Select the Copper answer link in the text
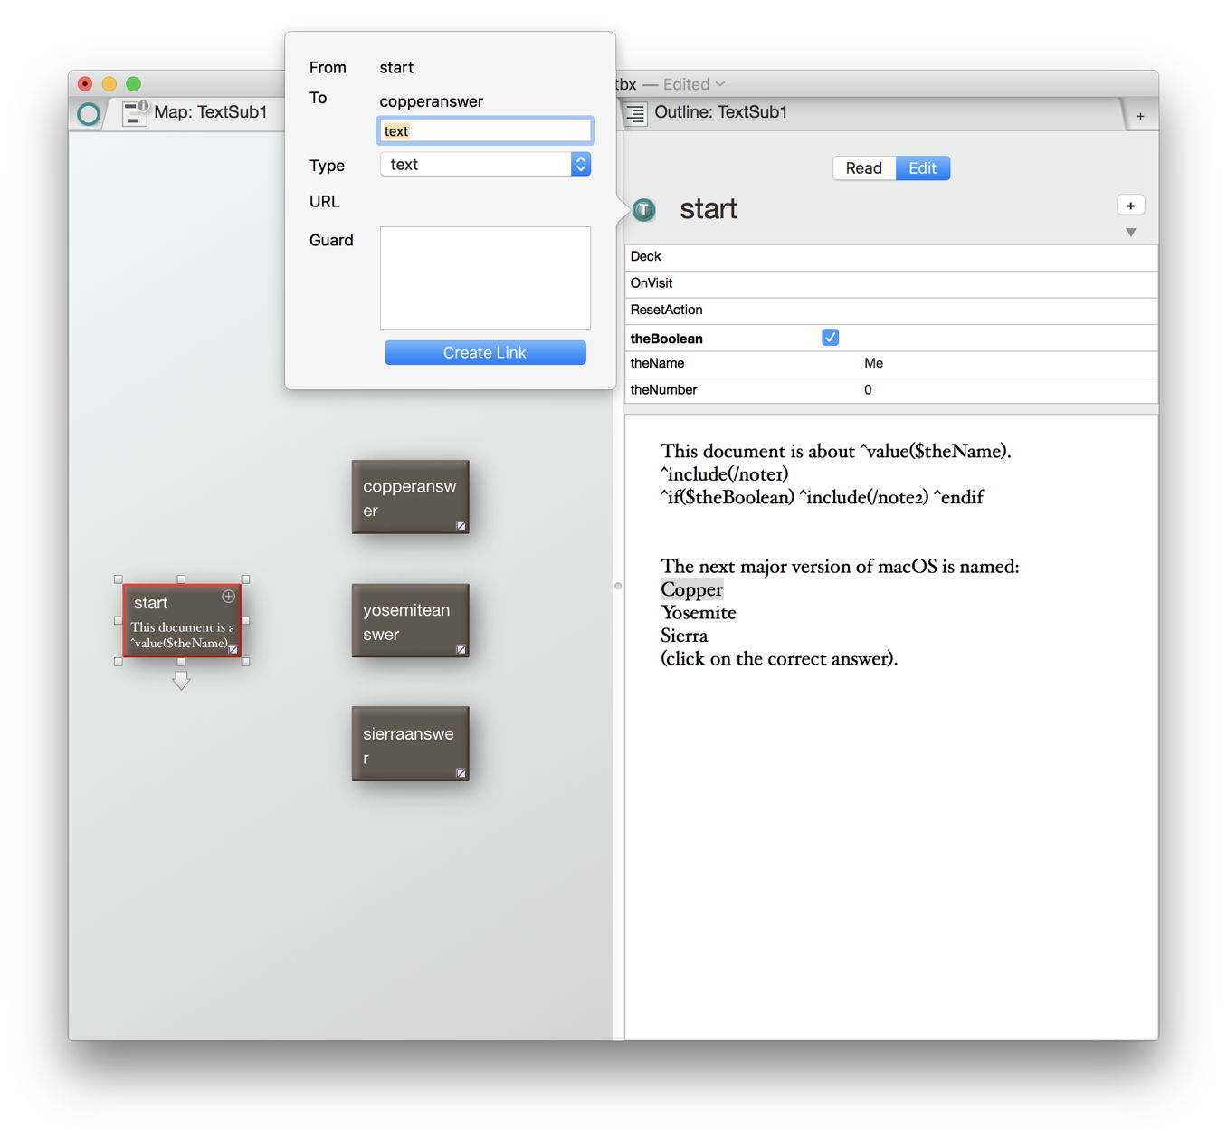This screenshot has width=1227, height=1138. [x=691, y=589]
